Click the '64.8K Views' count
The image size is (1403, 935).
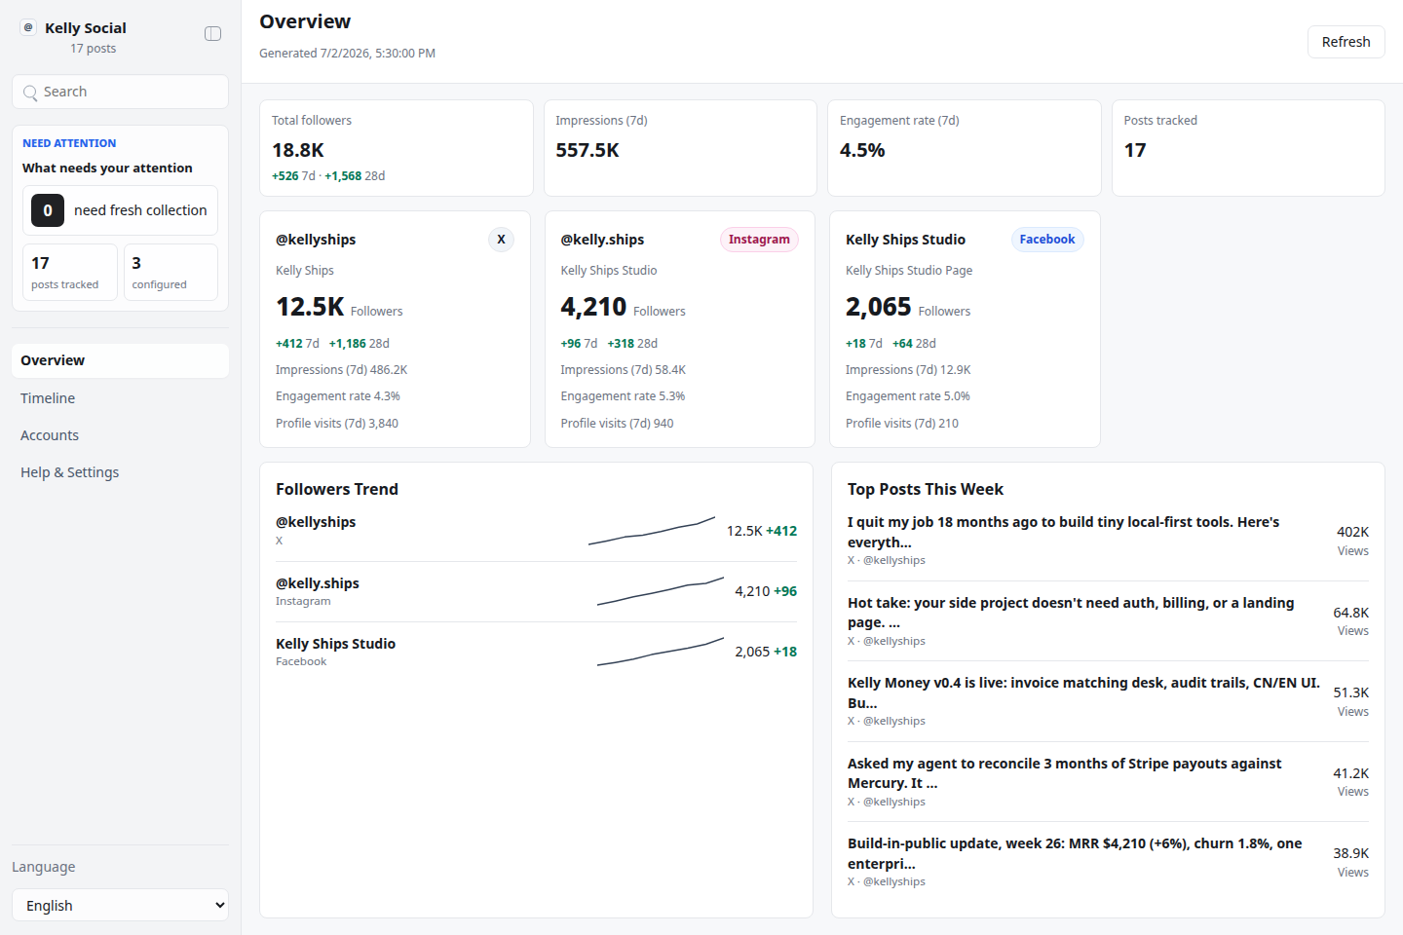tap(1351, 621)
